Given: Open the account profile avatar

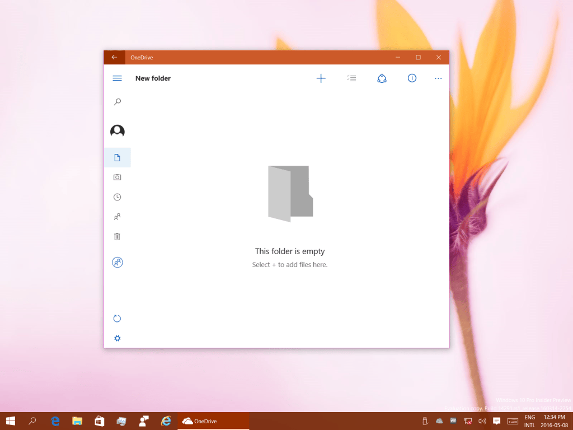Looking at the screenshot, I should tap(118, 130).
